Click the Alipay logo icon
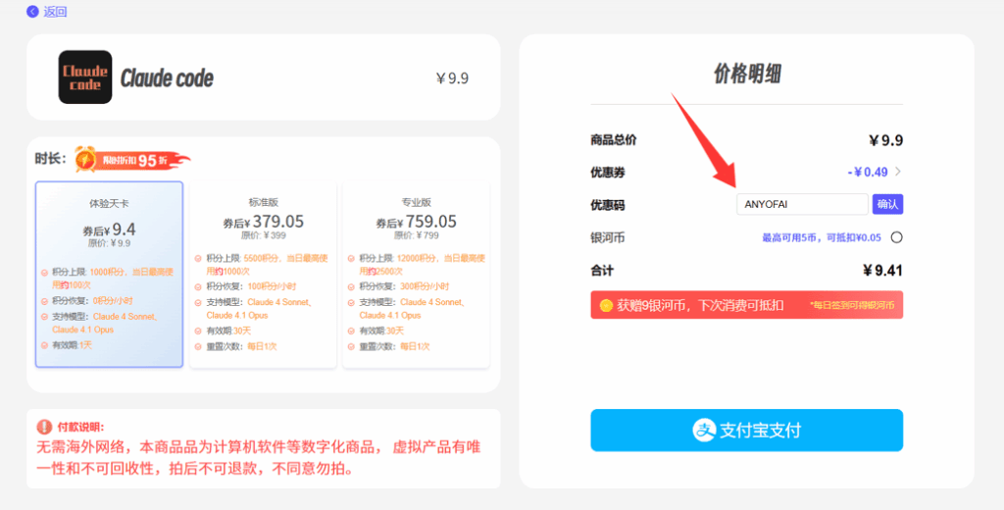 pyautogui.click(x=704, y=430)
